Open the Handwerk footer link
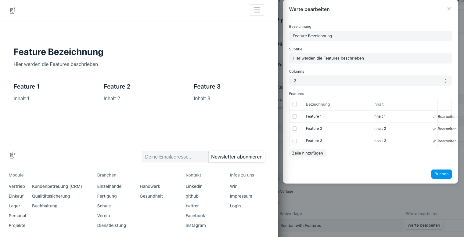The width and height of the screenshot is (464, 237). point(150,186)
